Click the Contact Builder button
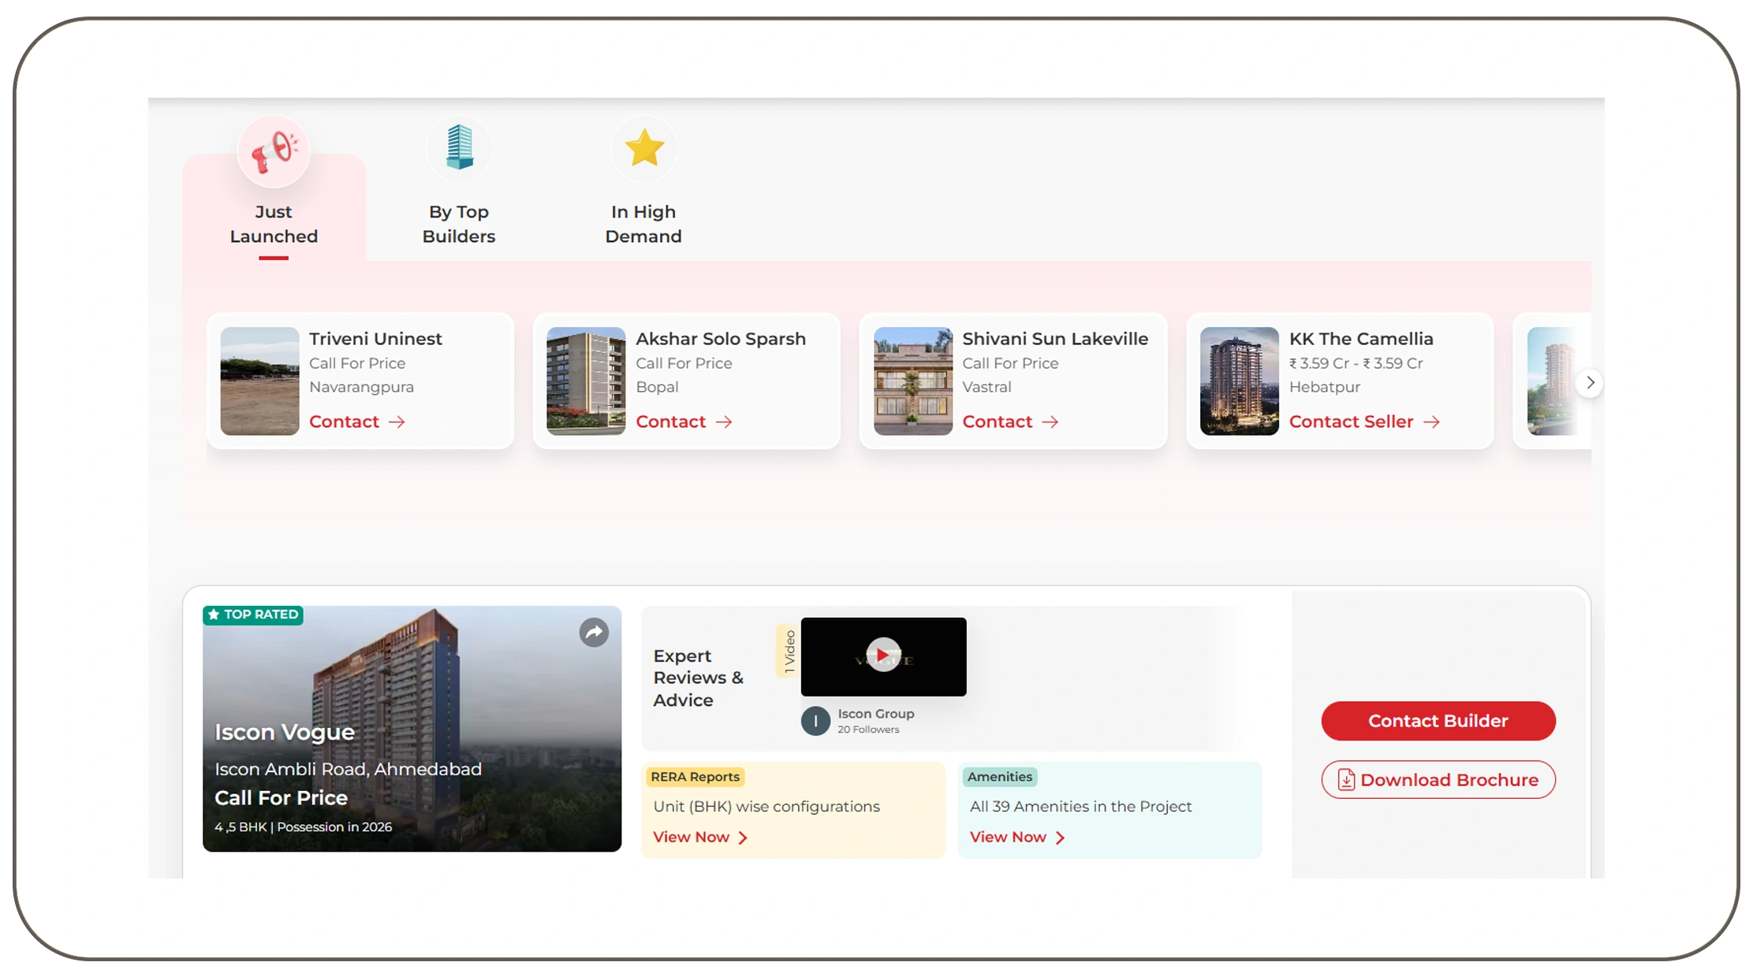Screen dimensions: 1753x977 [x=1438, y=721]
